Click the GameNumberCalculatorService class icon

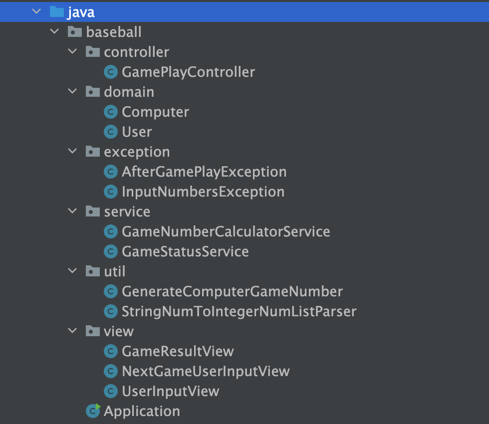(111, 231)
